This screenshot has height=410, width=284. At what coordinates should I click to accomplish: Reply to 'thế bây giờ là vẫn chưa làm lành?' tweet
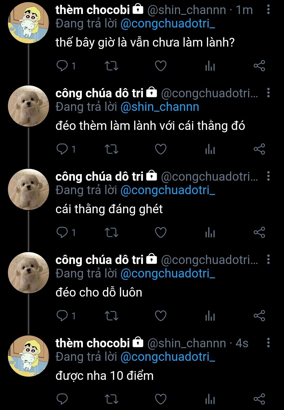[62, 66]
